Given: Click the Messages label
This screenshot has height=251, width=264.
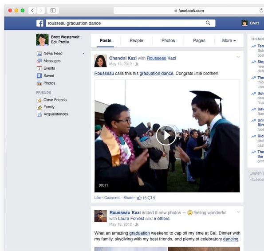Looking at the screenshot, I should [52, 61].
